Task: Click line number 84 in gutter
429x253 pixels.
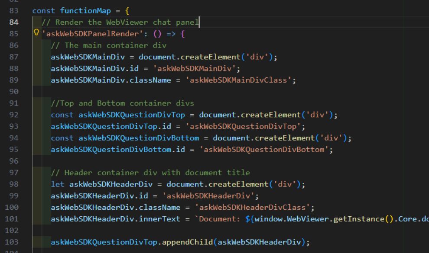Action: click(x=14, y=22)
